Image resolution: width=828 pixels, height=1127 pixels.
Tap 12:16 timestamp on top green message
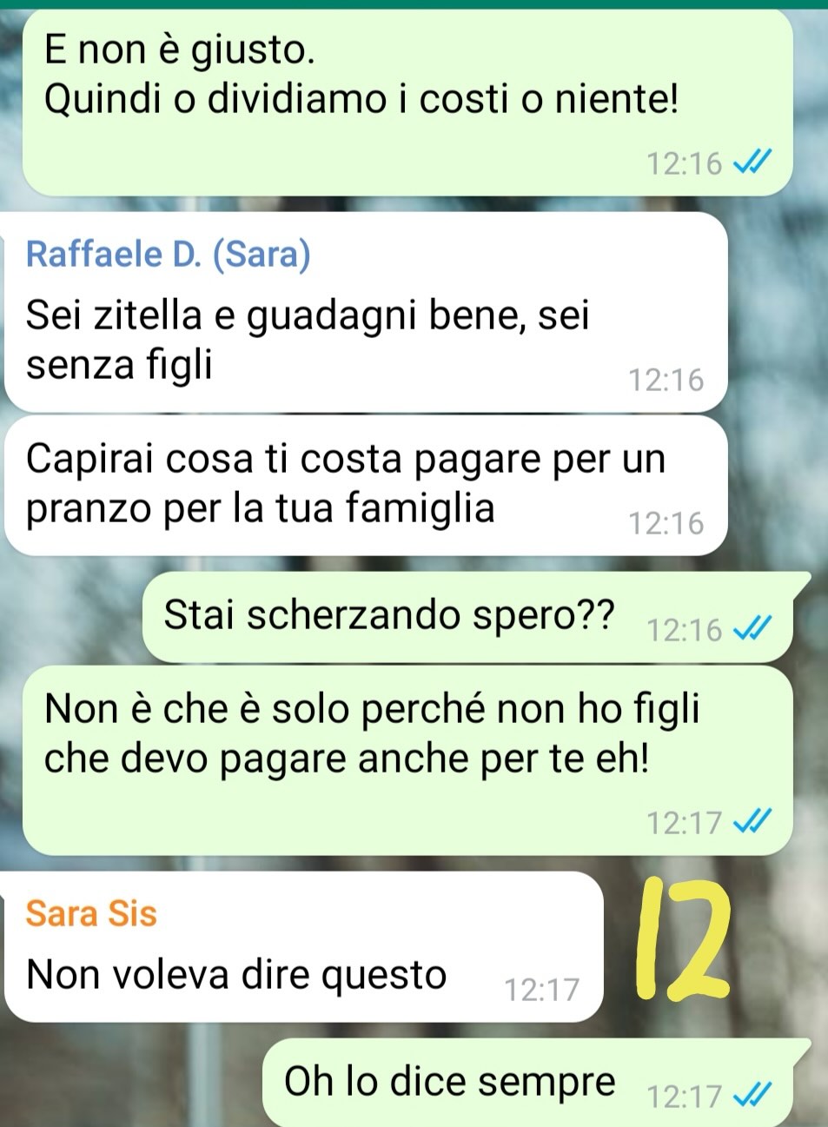tap(685, 162)
